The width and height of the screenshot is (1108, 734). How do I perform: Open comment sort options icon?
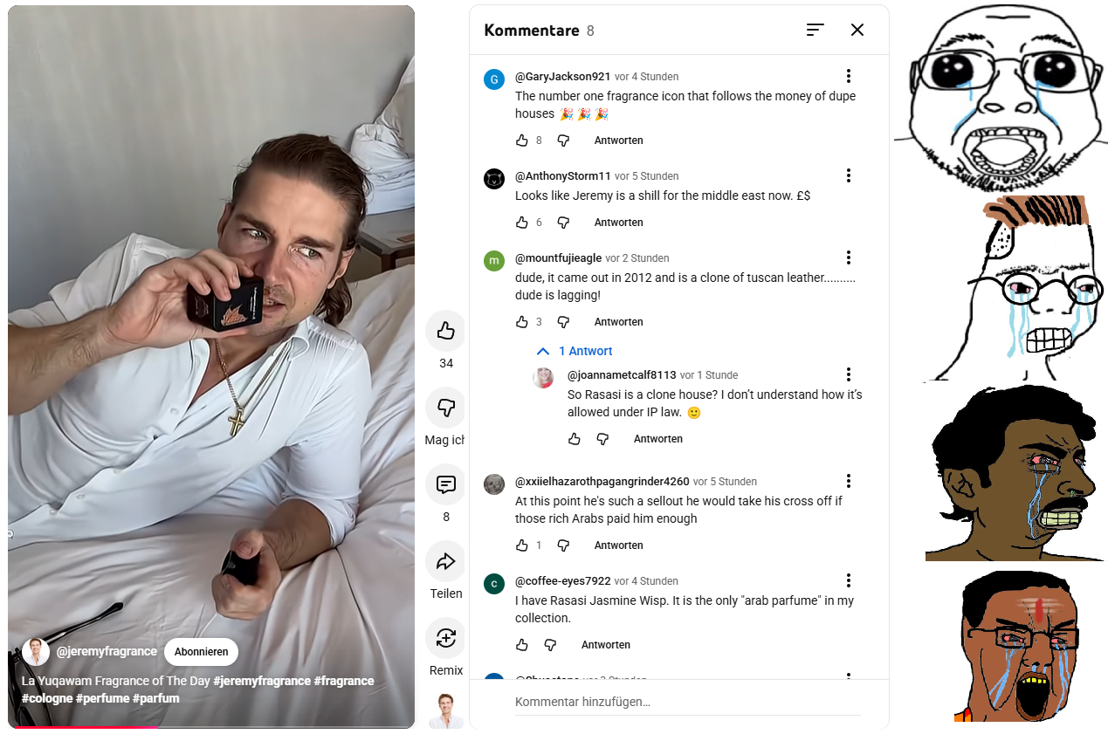816,30
